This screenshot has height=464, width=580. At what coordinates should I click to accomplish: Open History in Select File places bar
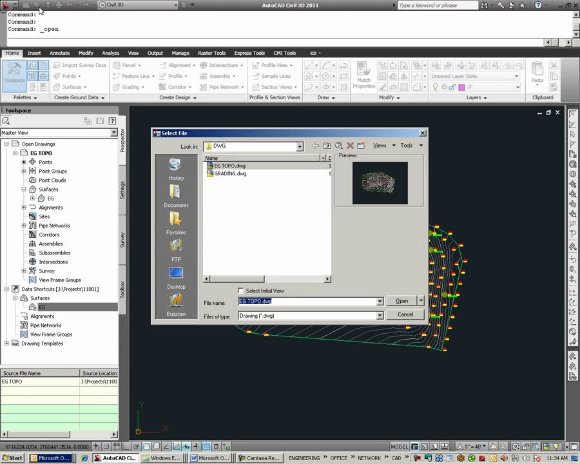(176, 169)
